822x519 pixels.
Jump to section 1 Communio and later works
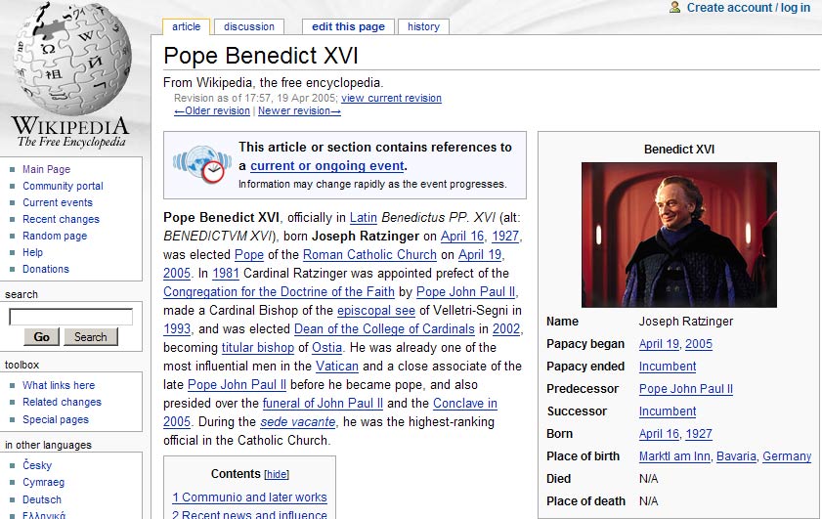pyautogui.click(x=249, y=497)
